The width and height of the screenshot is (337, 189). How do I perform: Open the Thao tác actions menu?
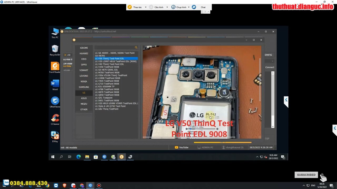point(135,7)
